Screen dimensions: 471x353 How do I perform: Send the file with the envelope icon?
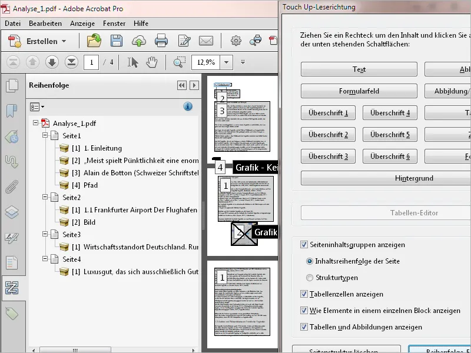(x=206, y=41)
